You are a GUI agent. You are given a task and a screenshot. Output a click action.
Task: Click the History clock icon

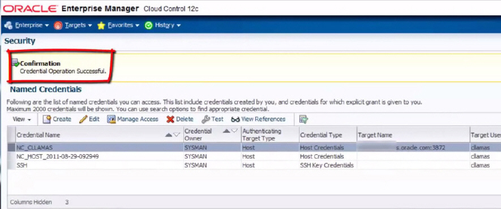(x=148, y=25)
